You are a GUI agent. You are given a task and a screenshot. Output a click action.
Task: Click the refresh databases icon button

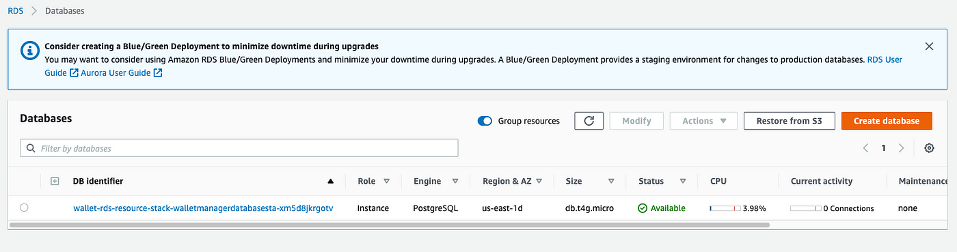click(589, 121)
